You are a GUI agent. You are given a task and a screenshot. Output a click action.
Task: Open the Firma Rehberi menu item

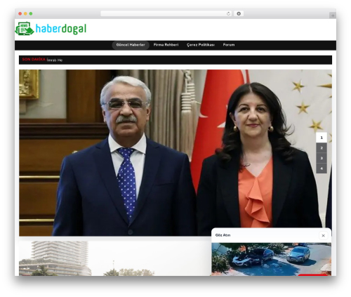click(x=166, y=45)
